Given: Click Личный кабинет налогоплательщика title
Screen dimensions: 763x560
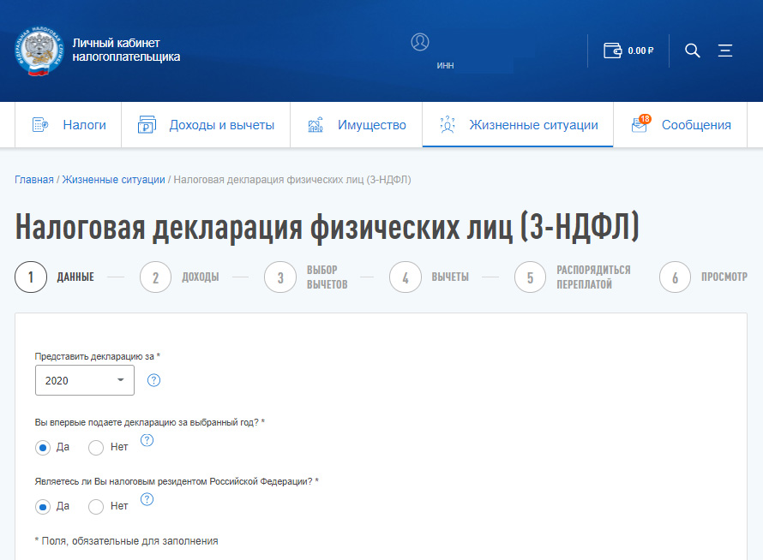Looking at the screenshot, I should pos(126,50).
